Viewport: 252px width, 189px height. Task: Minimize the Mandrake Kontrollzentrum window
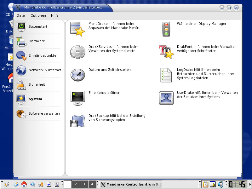tap(222, 8)
